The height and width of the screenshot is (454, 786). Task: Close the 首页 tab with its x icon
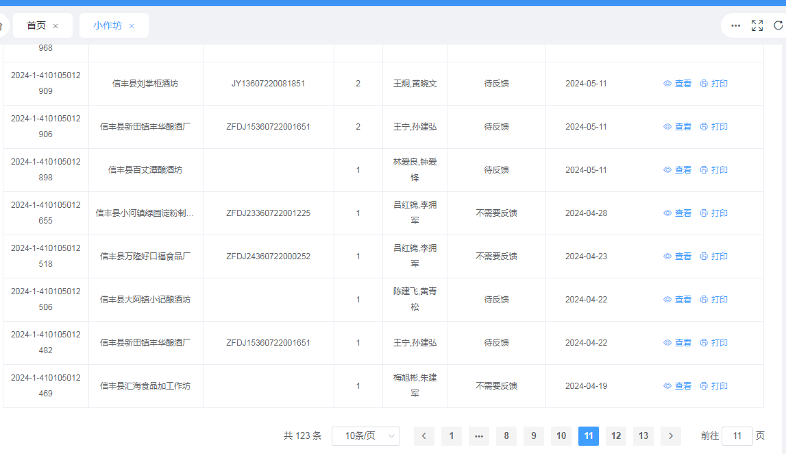tap(56, 26)
